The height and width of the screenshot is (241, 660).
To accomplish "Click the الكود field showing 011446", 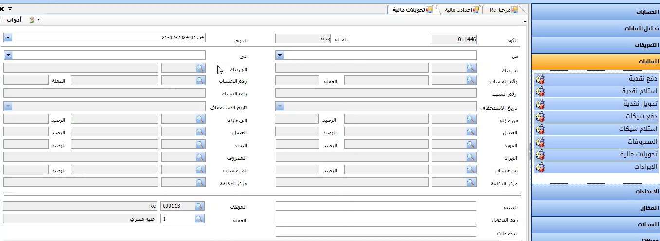I will [454, 39].
